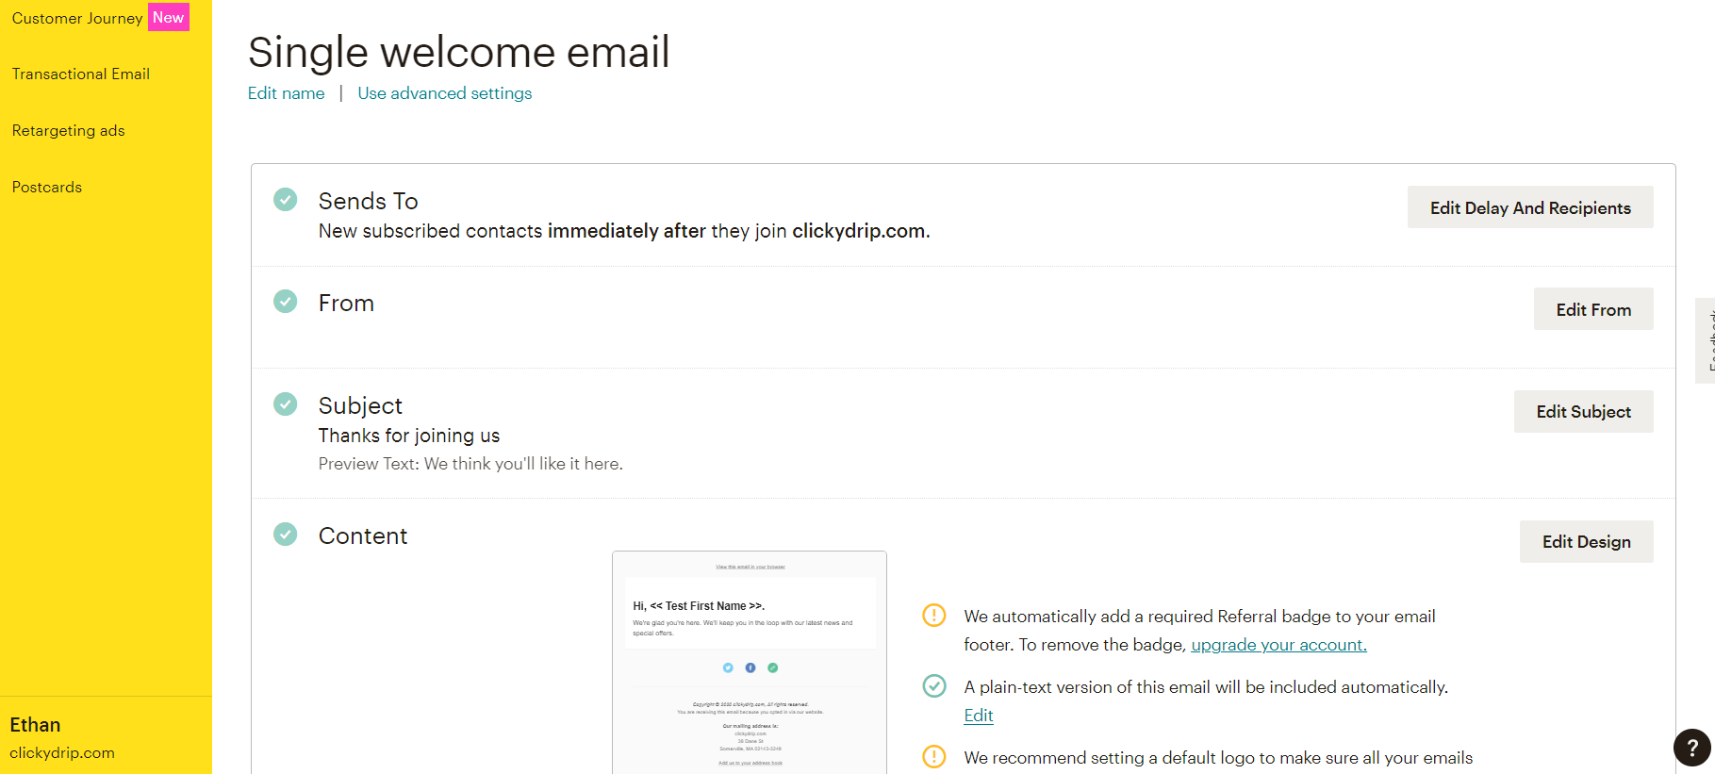Click the Referral badge warning icon
The width and height of the screenshot is (1715, 774).
933,616
